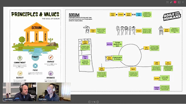This screenshot has height=104, width=186.
Task: Click the Adaptation pillar
Action: (x=45, y=37)
